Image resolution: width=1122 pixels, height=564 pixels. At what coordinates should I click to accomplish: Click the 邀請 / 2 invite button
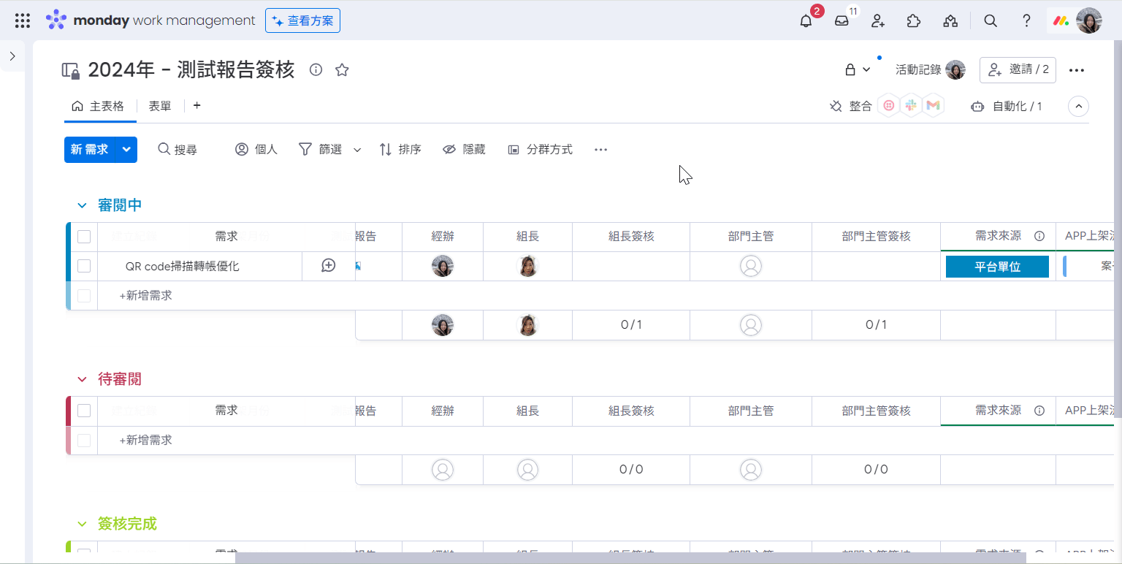(x=1018, y=69)
